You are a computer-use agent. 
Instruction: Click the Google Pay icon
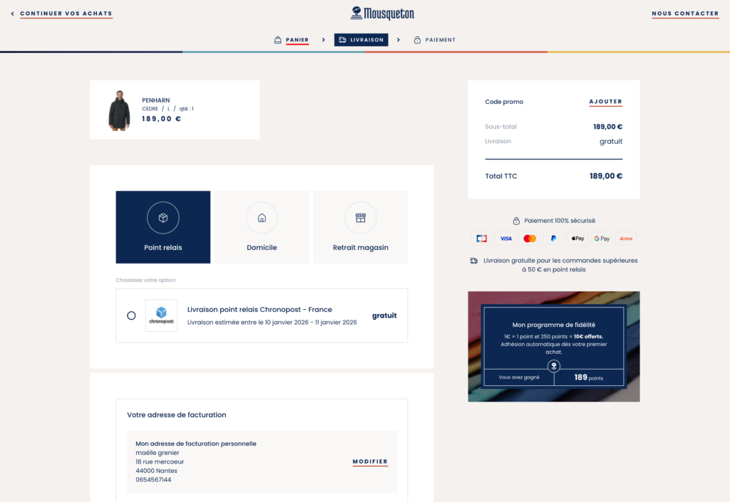pyautogui.click(x=602, y=239)
